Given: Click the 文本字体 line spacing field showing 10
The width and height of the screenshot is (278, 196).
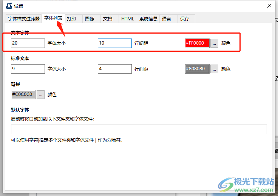Looking at the screenshot, I should [x=115, y=43].
